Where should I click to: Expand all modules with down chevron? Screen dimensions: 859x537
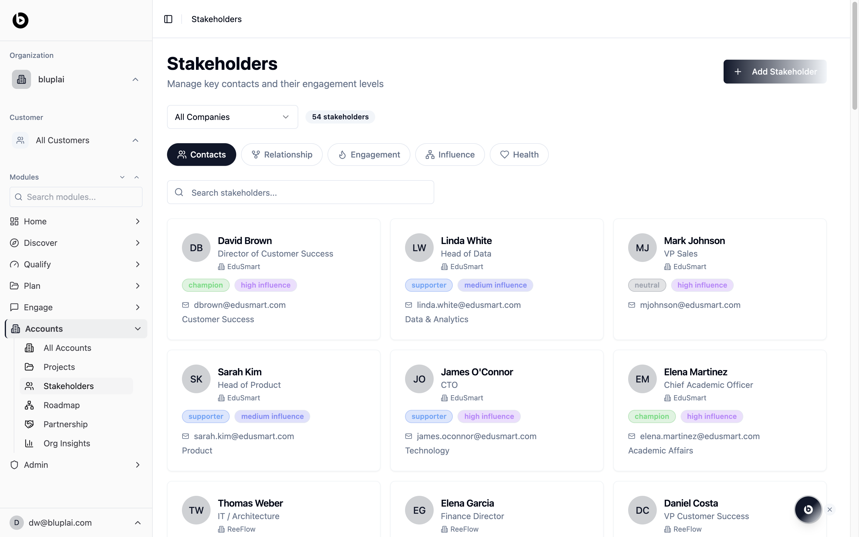(123, 177)
